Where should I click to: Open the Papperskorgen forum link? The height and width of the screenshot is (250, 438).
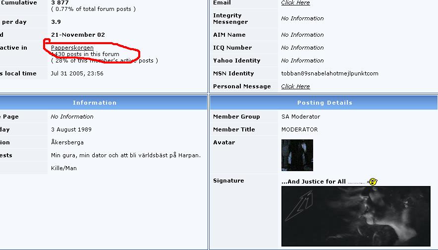tap(72, 48)
